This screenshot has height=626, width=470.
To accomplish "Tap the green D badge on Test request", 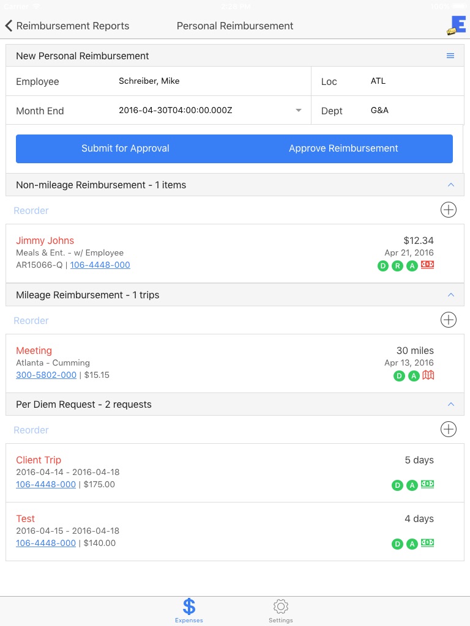I will (397, 544).
